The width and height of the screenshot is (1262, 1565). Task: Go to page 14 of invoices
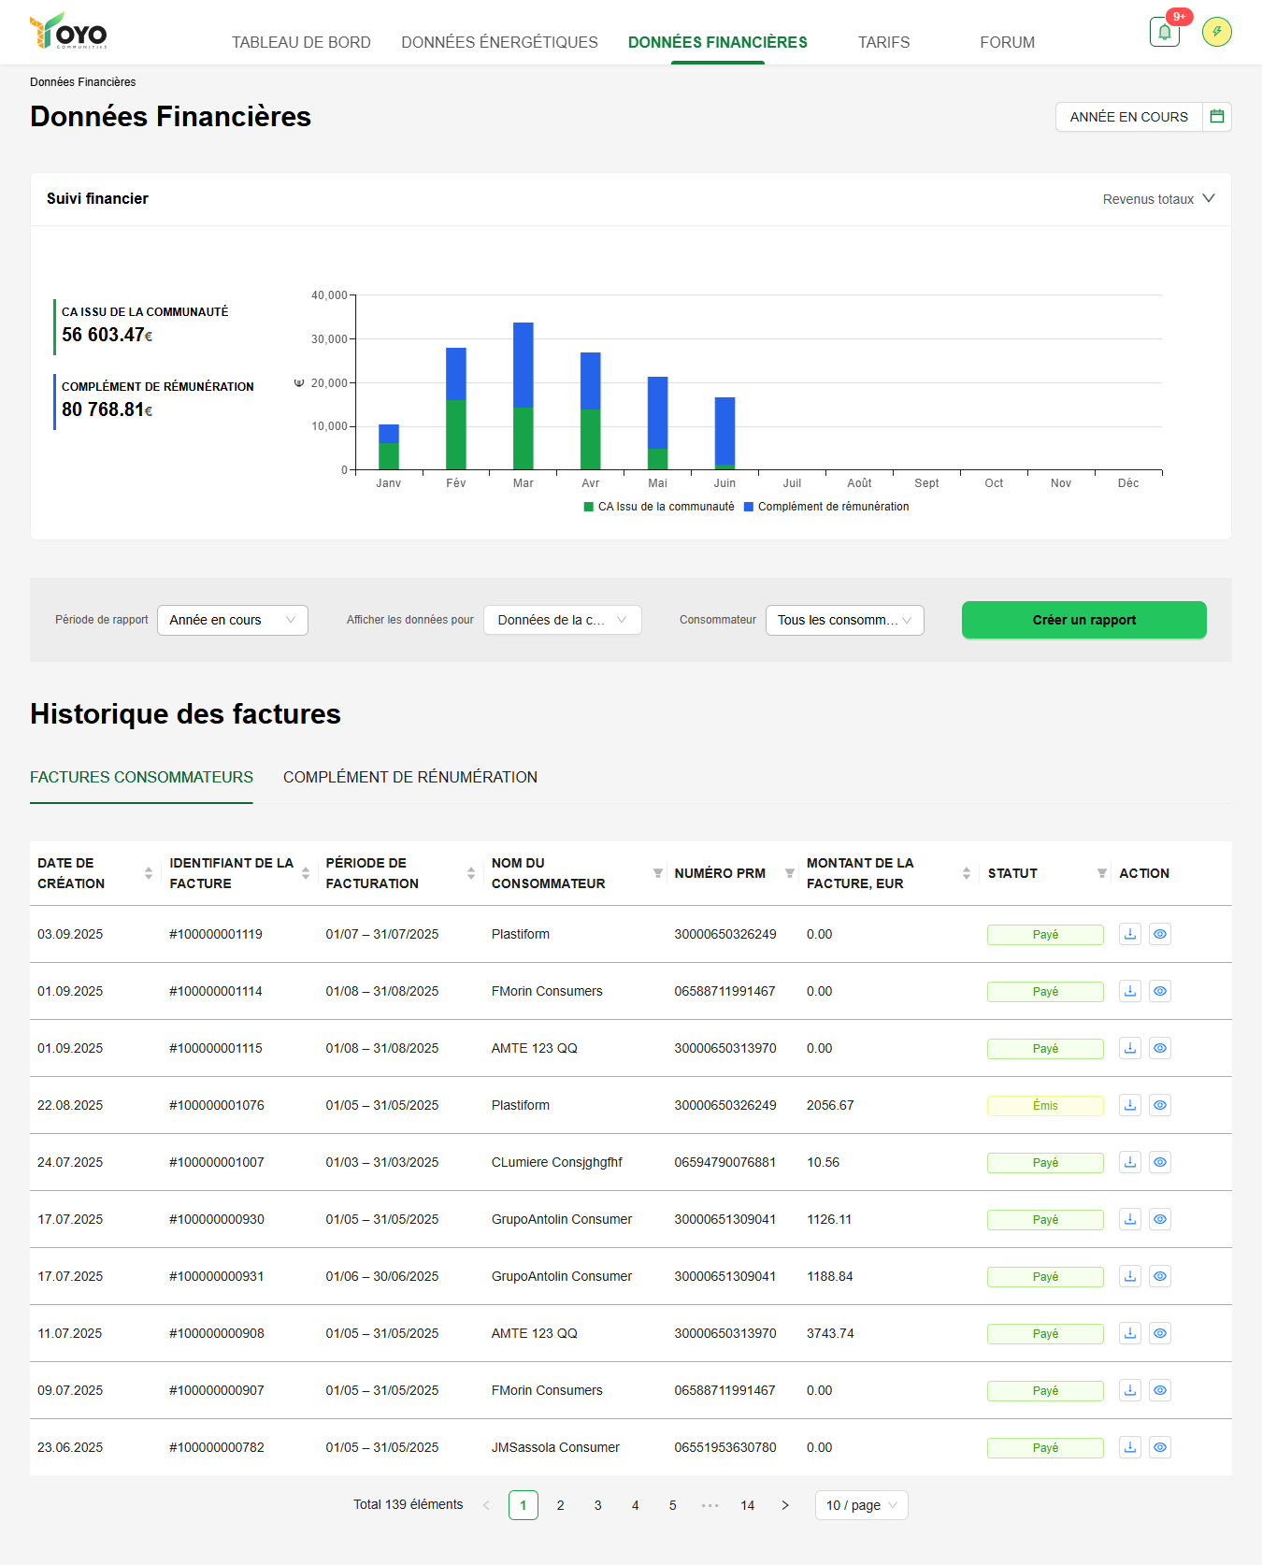(x=747, y=1505)
